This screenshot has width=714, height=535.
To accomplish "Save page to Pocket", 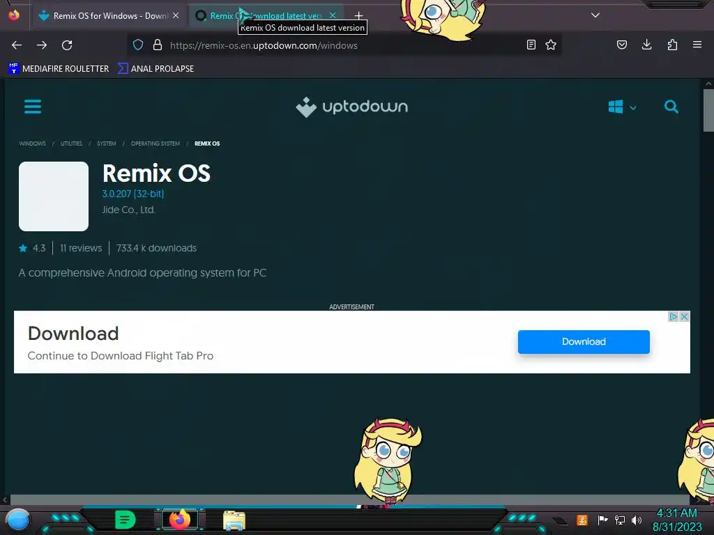I will coord(621,45).
